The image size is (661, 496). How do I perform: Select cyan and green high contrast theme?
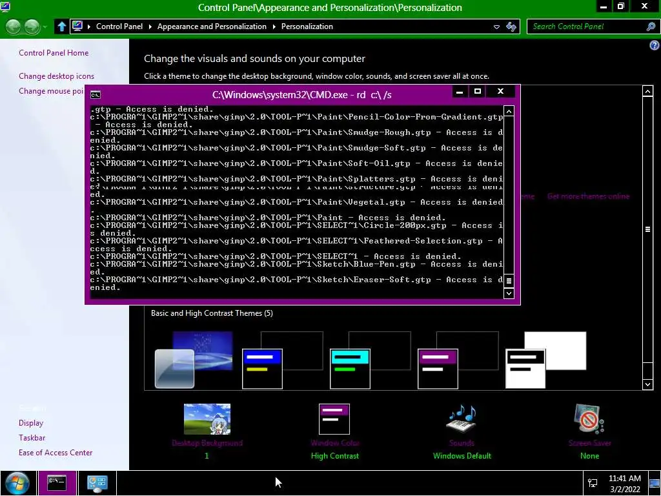[x=370, y=360]
